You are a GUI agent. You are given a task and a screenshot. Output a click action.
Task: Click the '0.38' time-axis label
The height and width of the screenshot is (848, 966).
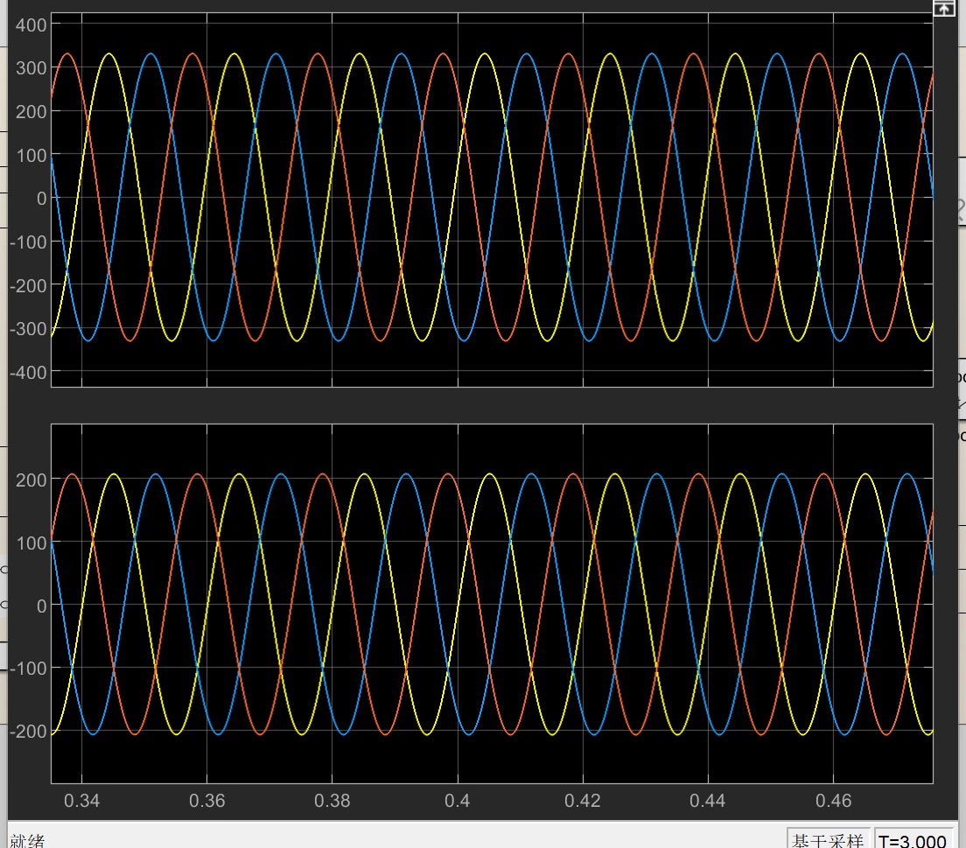[x=332, y=801]
